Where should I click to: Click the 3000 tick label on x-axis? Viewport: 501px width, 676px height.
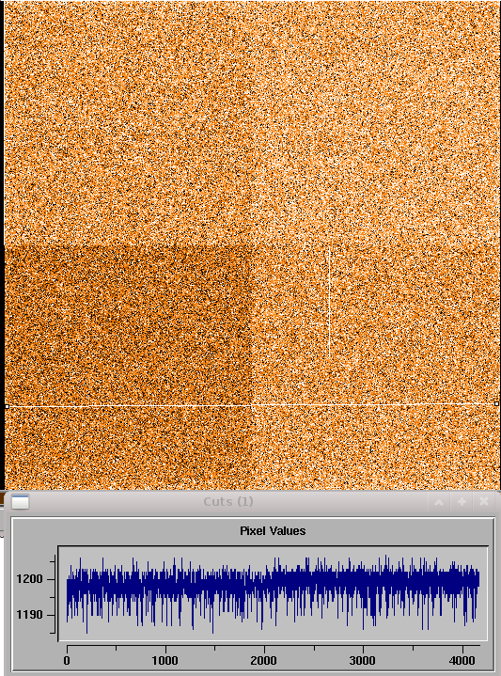click(x=363, y=660)
